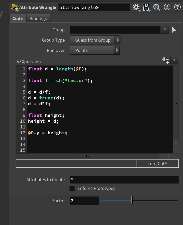Open the Group Type dropdown
This screenshot has width=183, height=225.
click(95, 40)
